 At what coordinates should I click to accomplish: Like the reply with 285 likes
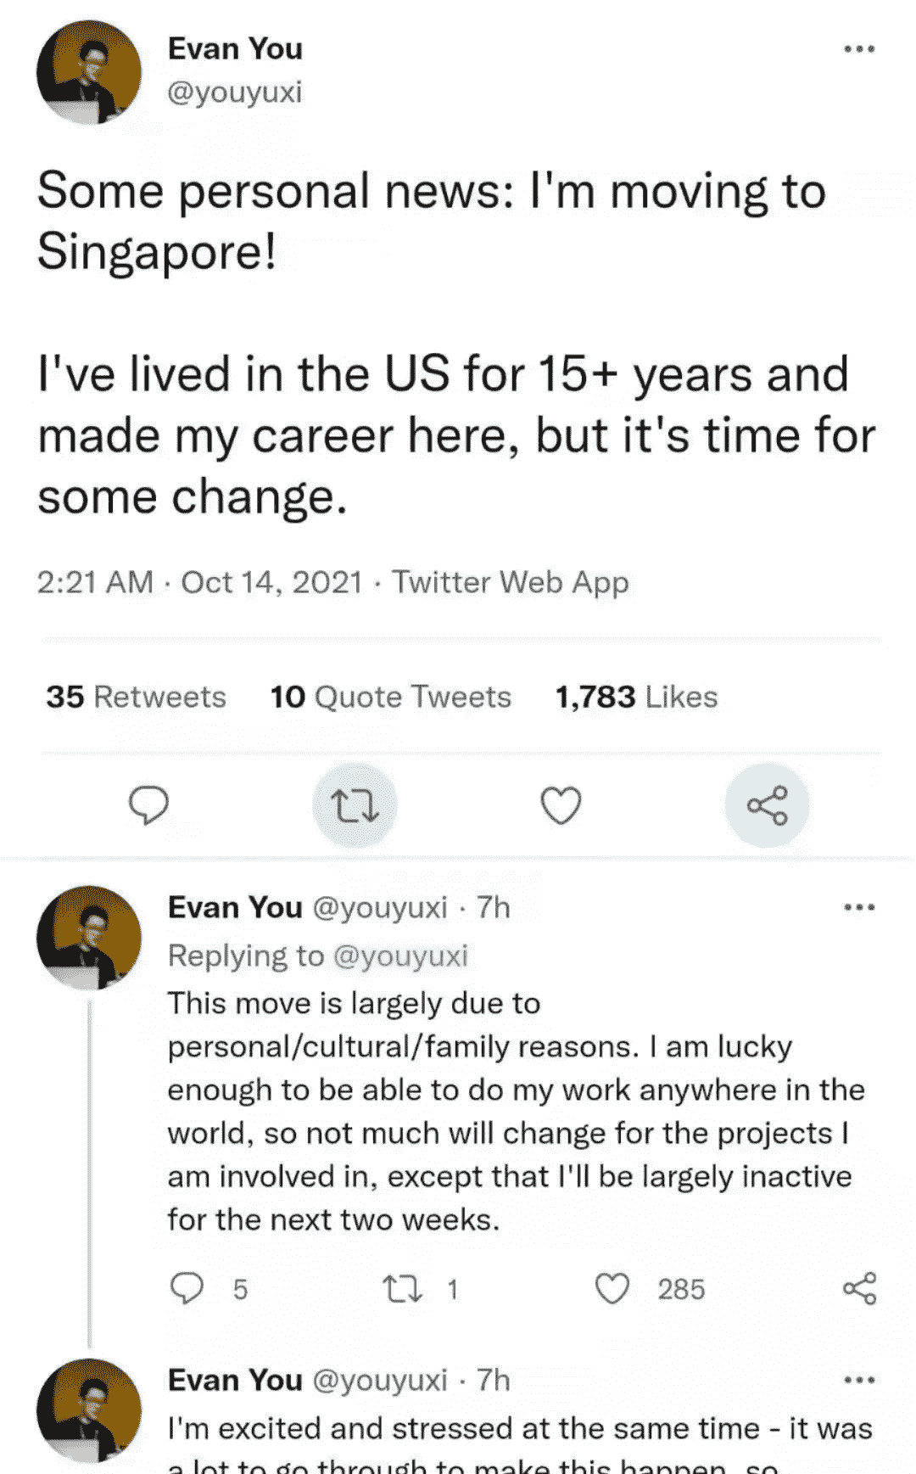click(x=612, y=1289)
